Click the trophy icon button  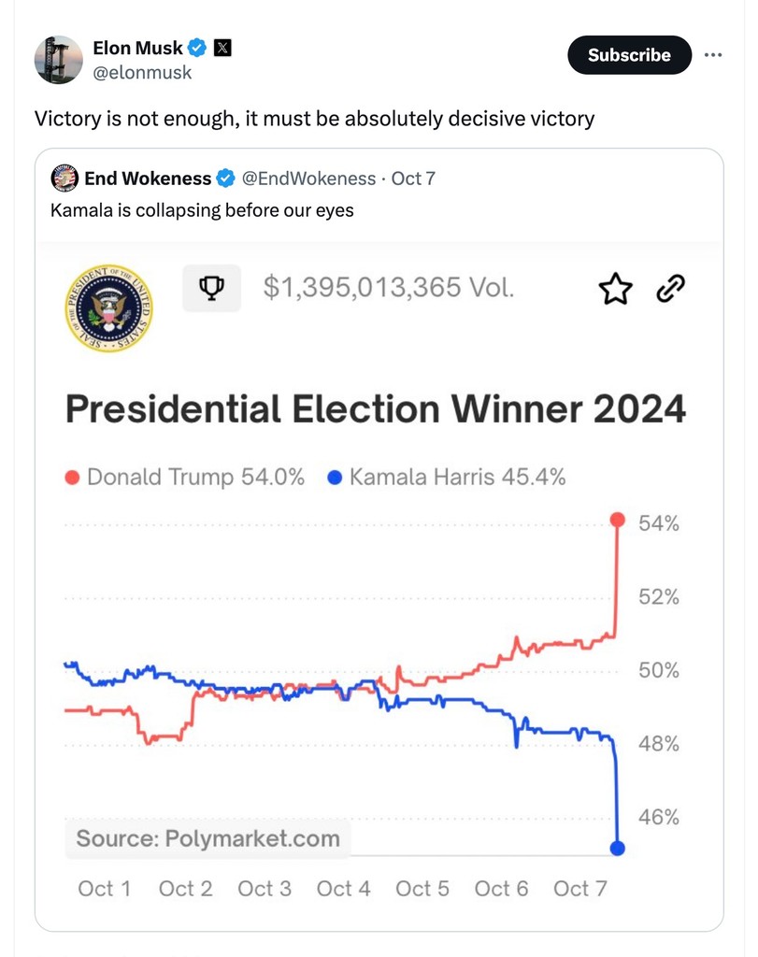click(x=212, y=288)
